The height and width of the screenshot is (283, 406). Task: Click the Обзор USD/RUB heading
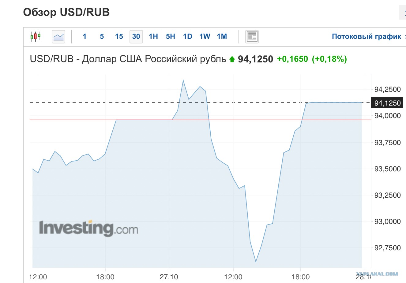(x=66, y=12)
